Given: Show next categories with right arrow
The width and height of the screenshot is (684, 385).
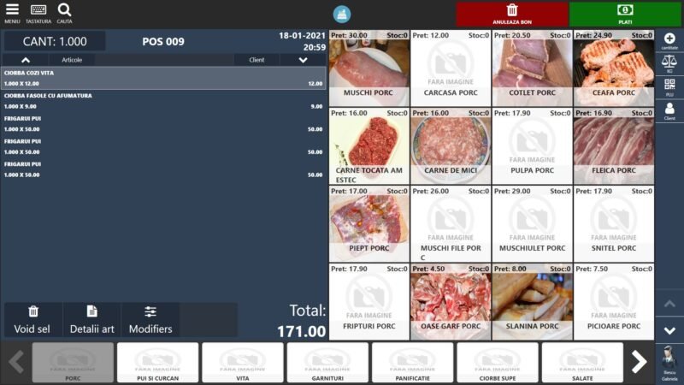Looking at the screenshot, I should [639, 363].
